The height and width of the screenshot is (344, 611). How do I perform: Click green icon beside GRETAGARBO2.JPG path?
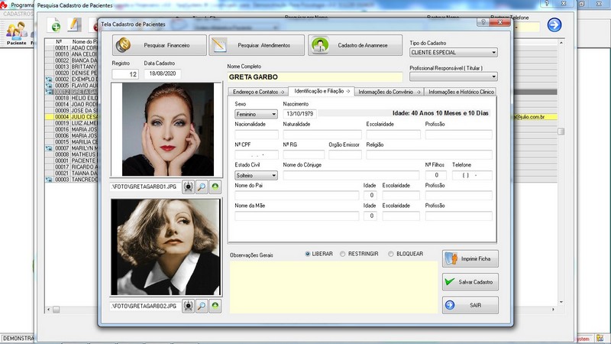click(x=215, y=307)
